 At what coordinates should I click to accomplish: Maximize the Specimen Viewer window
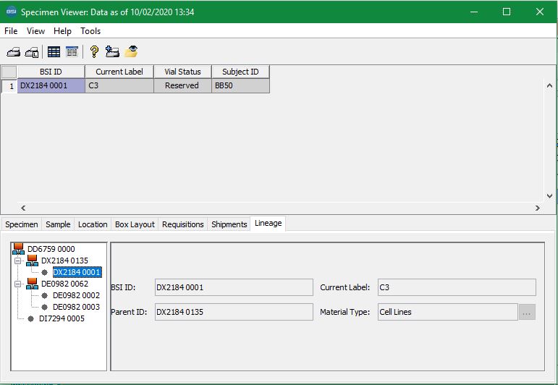pos(507,12)
